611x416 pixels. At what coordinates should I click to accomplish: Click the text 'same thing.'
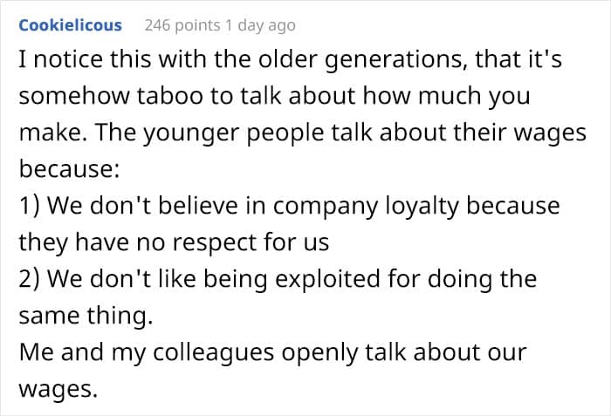86,316
